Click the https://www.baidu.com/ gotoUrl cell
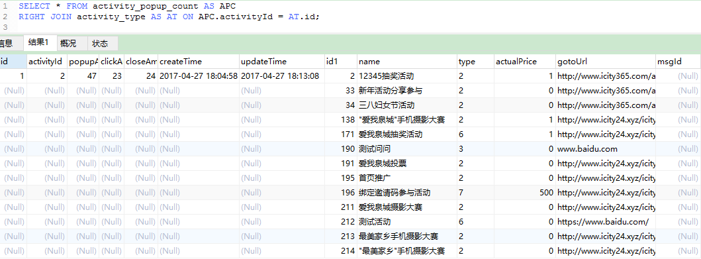 (x=605, y=222)
